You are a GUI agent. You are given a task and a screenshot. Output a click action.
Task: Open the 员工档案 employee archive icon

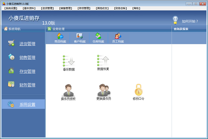click(118, 38)
